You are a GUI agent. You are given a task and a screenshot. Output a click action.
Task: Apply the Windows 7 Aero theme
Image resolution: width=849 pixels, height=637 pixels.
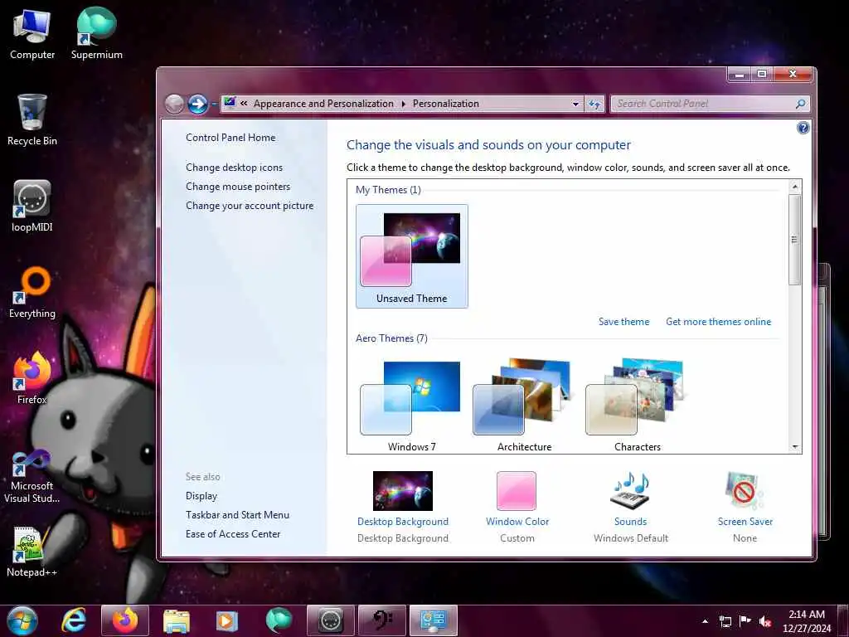(411, 405)
